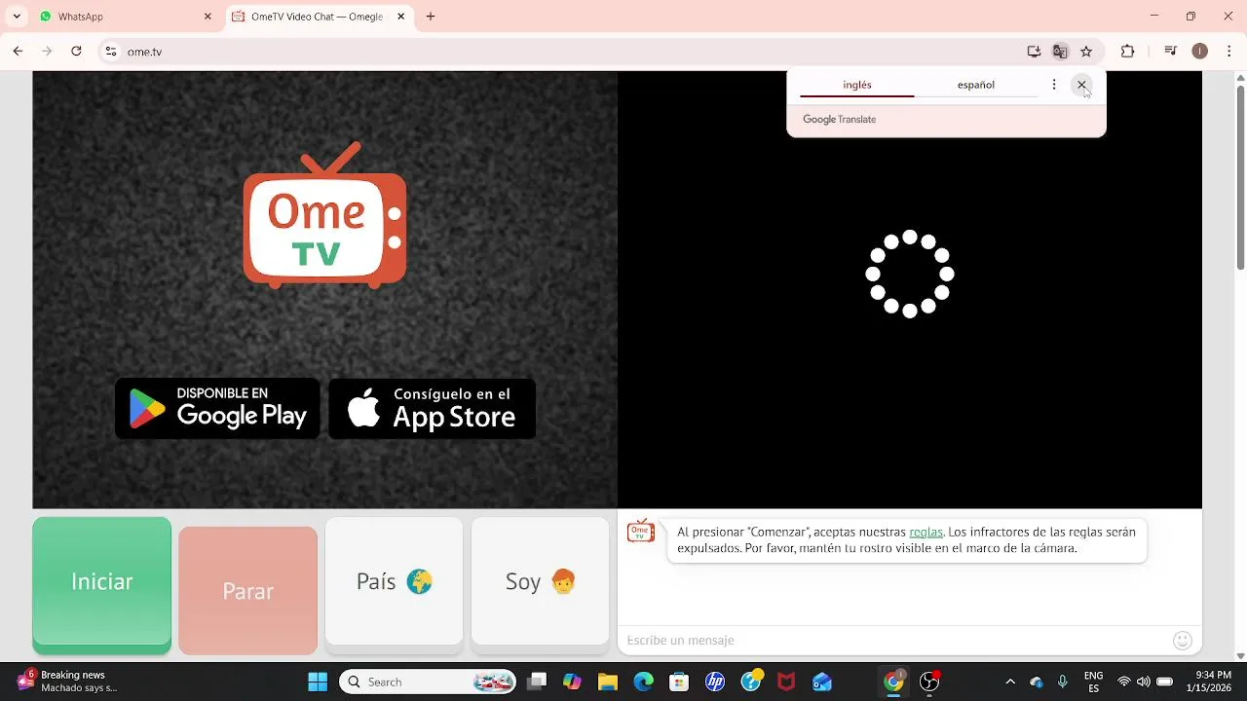Open the Windows Start menu

pyautogui.click(x=318, y=682)
